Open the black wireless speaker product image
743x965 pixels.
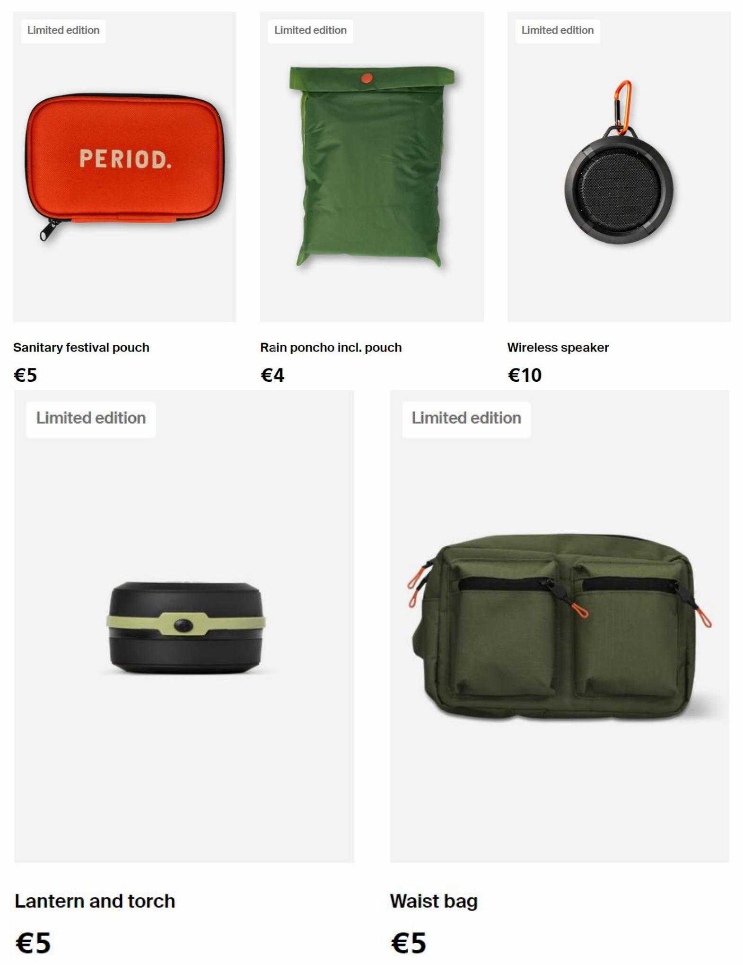(619, 167)
